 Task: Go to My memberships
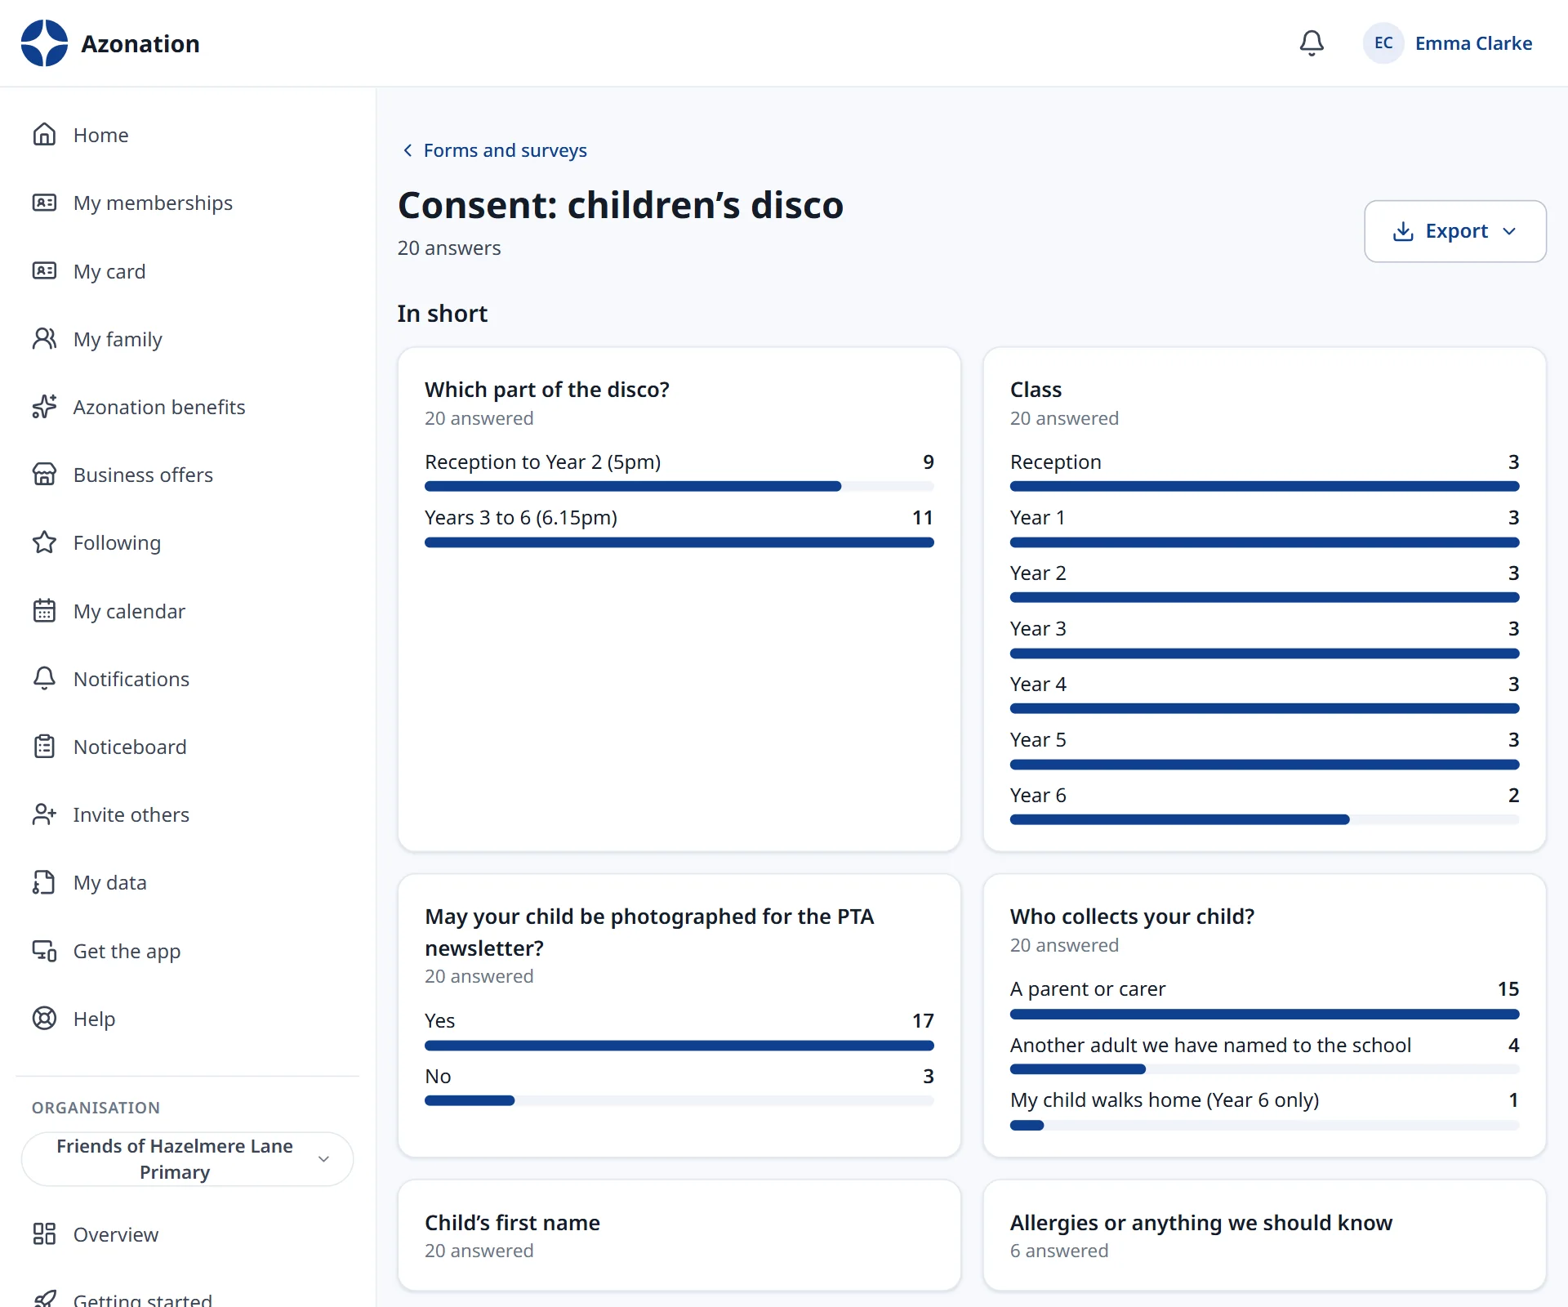coord(187,203)
